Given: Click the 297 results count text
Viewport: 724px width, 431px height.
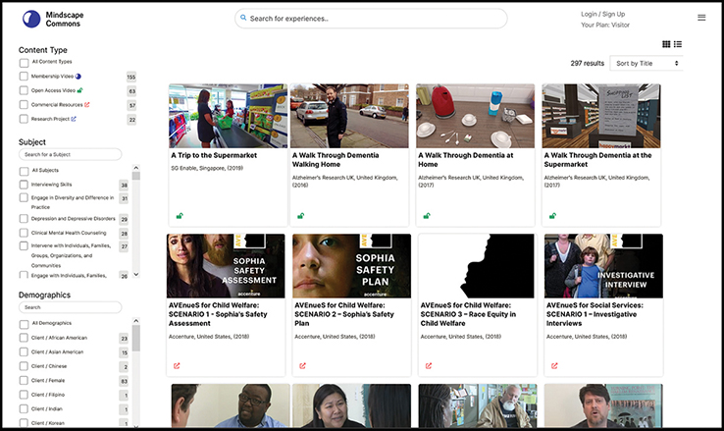Looking at the screenshot, I should tap(588, 63).
